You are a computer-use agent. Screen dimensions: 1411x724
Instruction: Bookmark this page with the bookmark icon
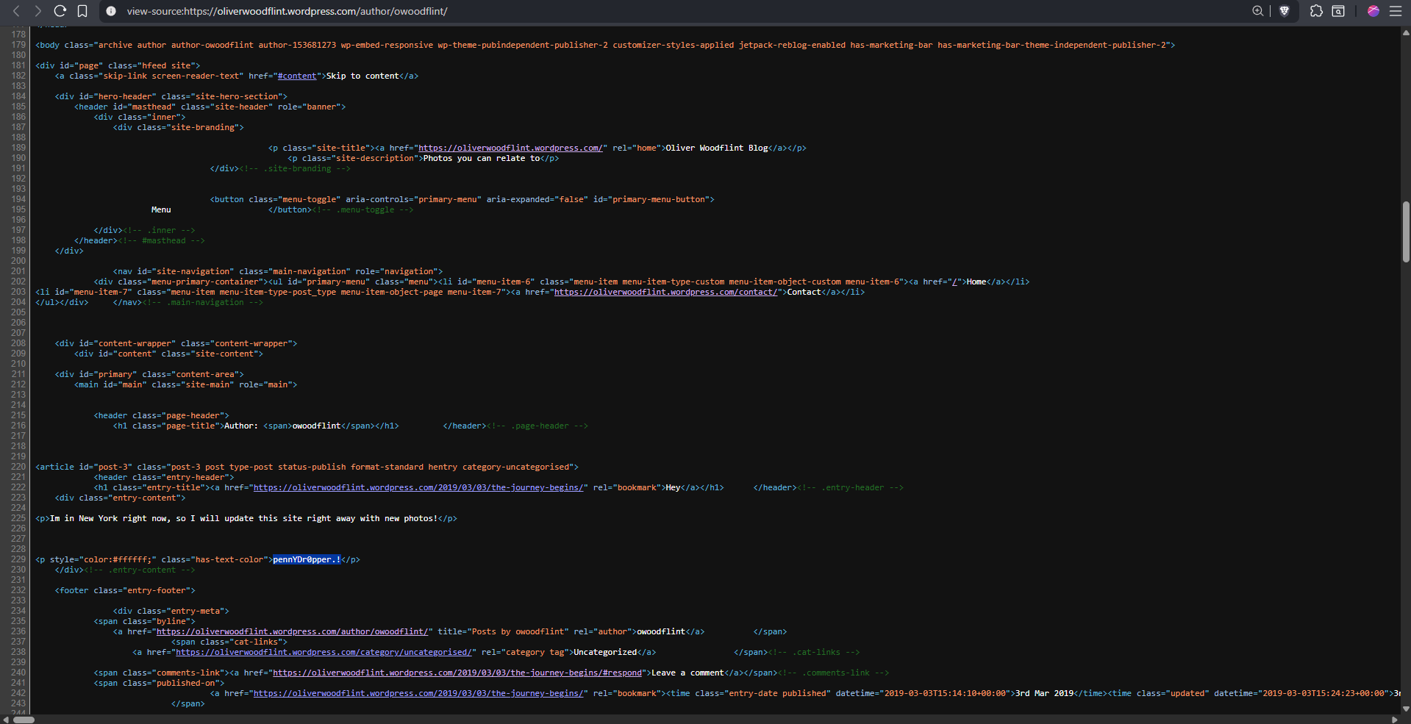(82, 11)
